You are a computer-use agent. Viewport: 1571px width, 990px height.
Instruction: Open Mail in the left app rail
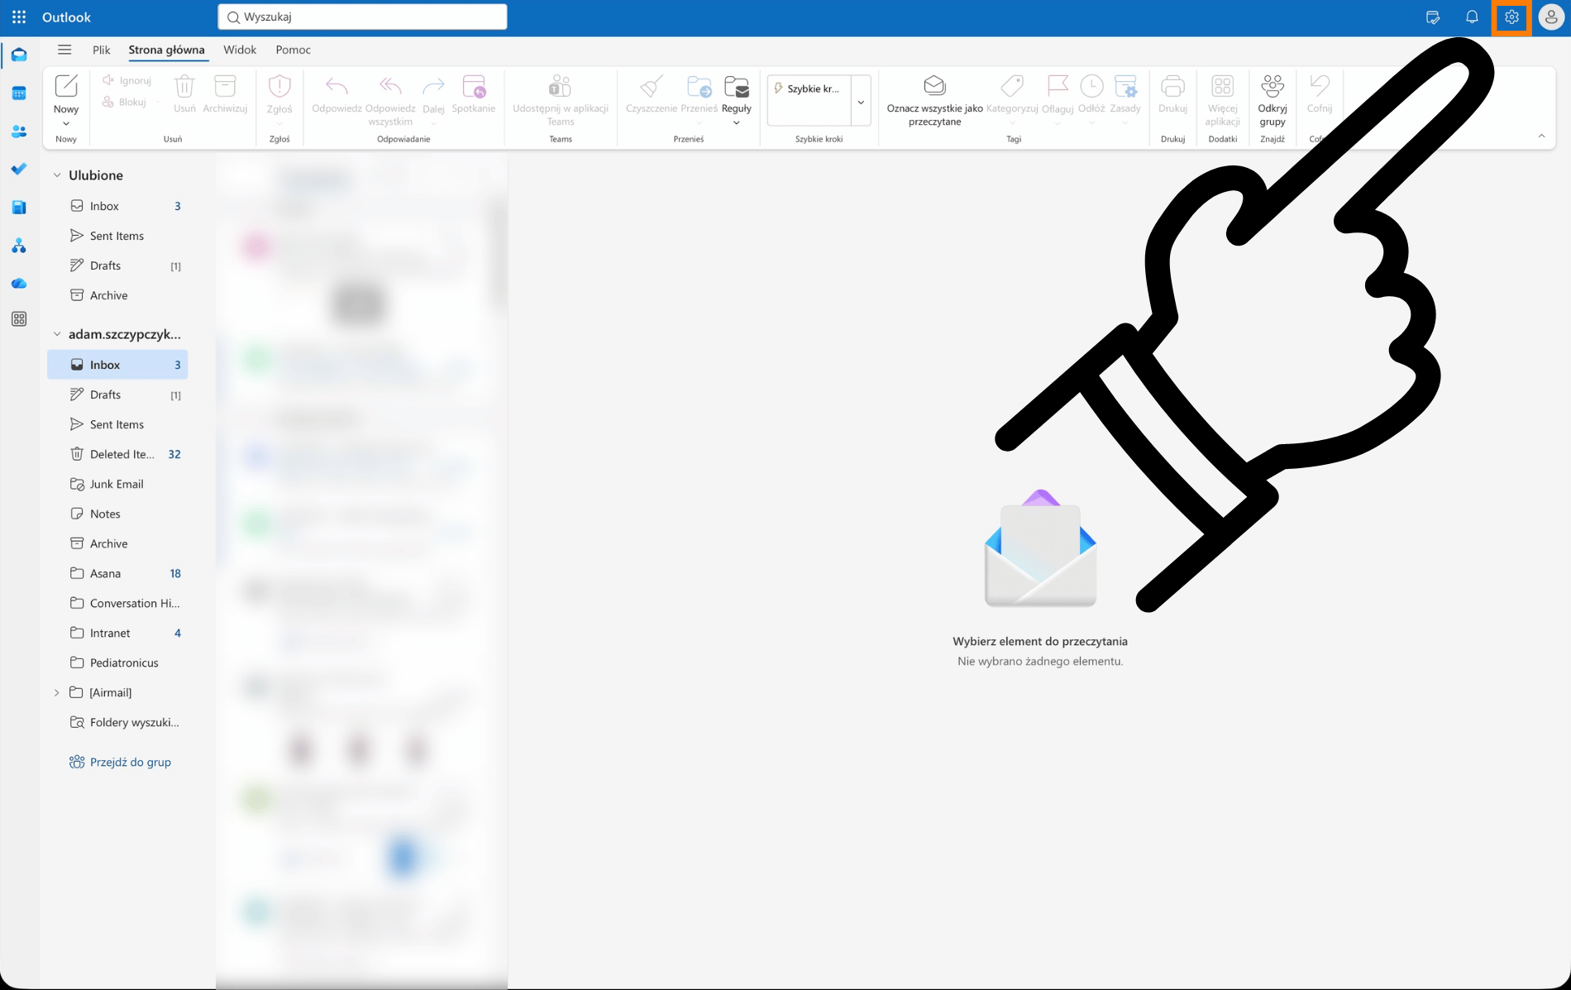19,55
